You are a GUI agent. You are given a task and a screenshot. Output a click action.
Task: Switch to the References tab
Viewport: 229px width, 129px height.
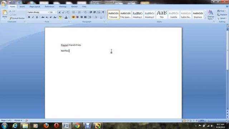[x=49, y=6]
